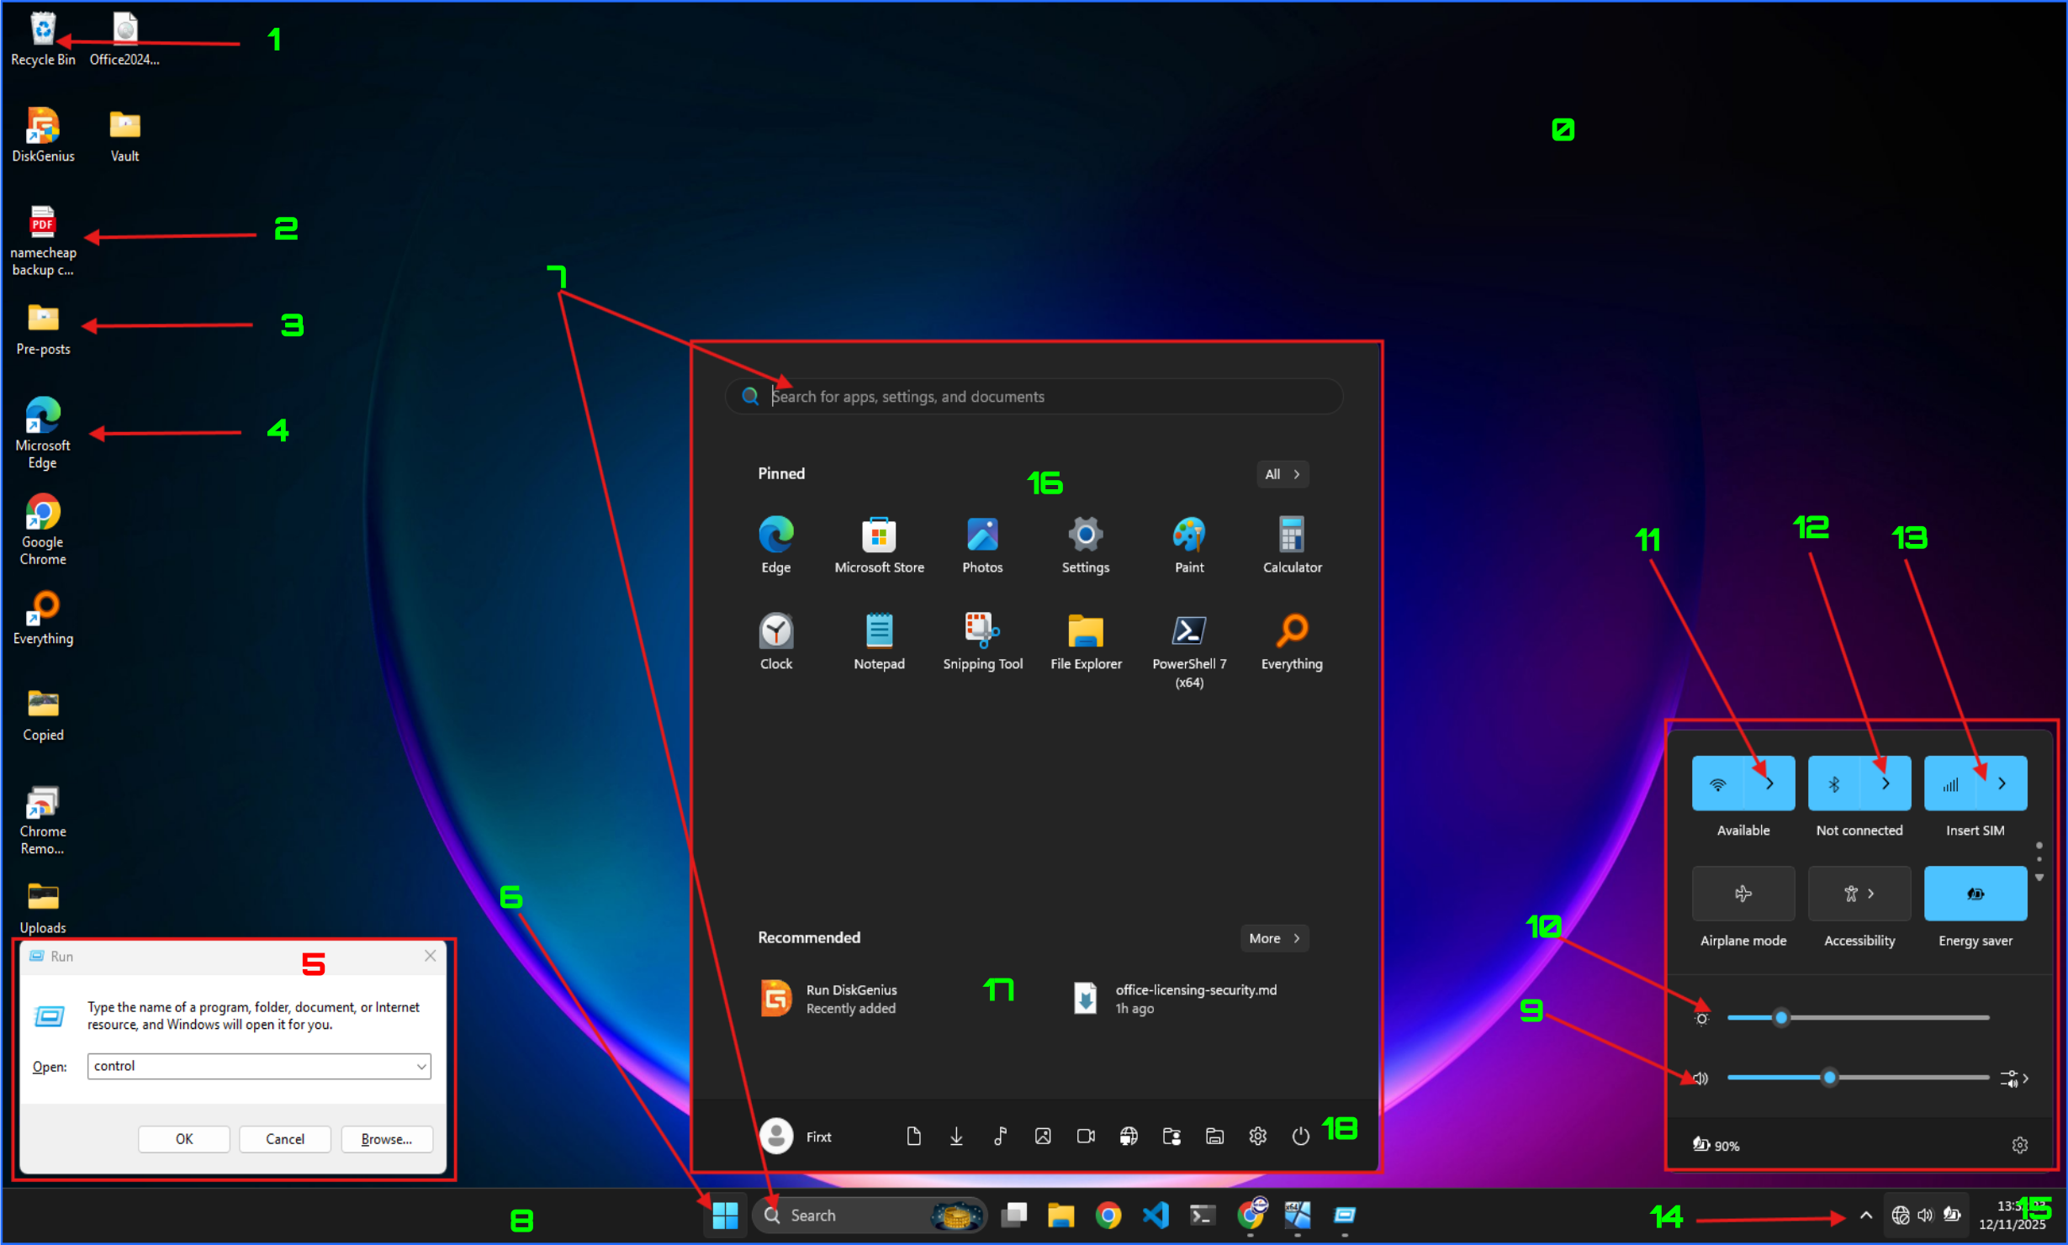Click the Start menu power button
The image size is (2068, 1245).
pyautogui.click(x=1300, y=1137)
